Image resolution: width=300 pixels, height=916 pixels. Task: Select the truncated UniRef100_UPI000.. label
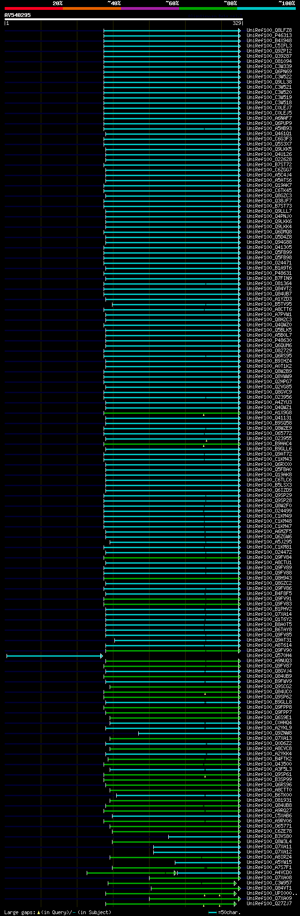pos(272,893)
